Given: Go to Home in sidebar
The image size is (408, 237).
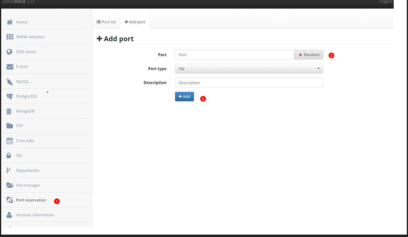Looking at the screenshot, I should pos(22,22).
